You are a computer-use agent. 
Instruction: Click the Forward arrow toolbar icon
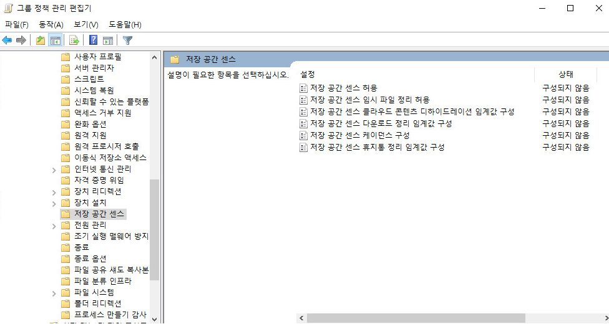click(x=21, y=40)
